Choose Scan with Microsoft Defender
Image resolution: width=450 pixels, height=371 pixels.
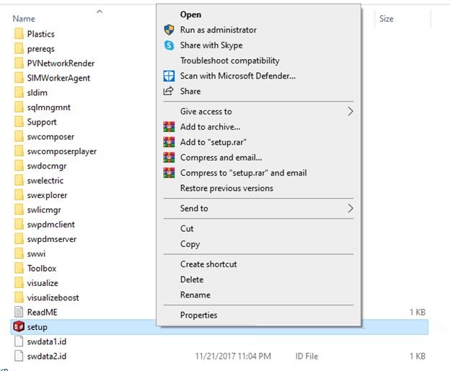tap(258, 76)
